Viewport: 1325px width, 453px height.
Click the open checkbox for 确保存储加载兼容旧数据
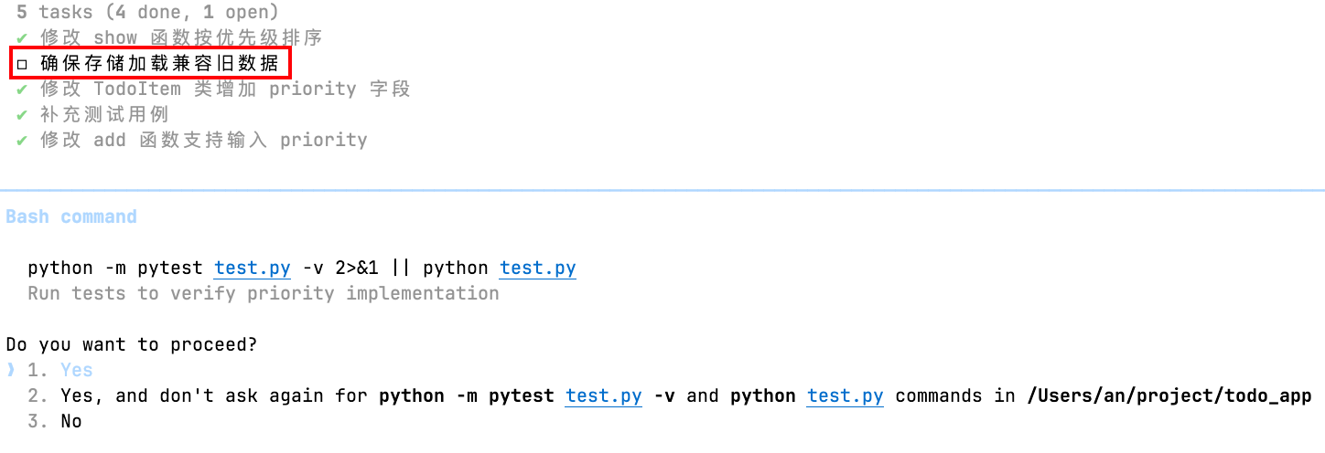click(x=22, y=64)
